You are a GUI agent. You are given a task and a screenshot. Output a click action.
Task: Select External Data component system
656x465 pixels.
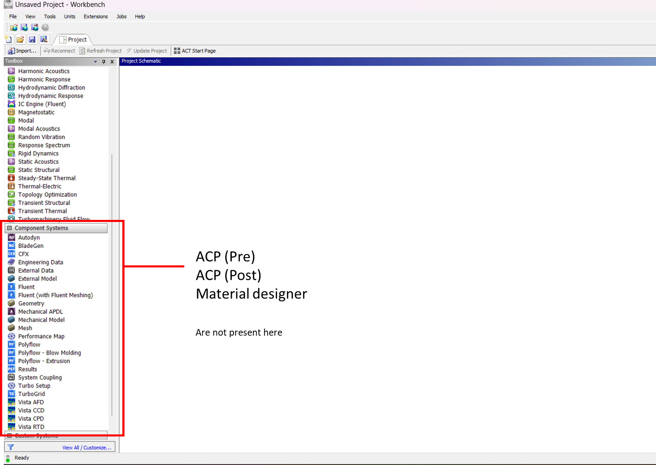click(x=36, y=271)
